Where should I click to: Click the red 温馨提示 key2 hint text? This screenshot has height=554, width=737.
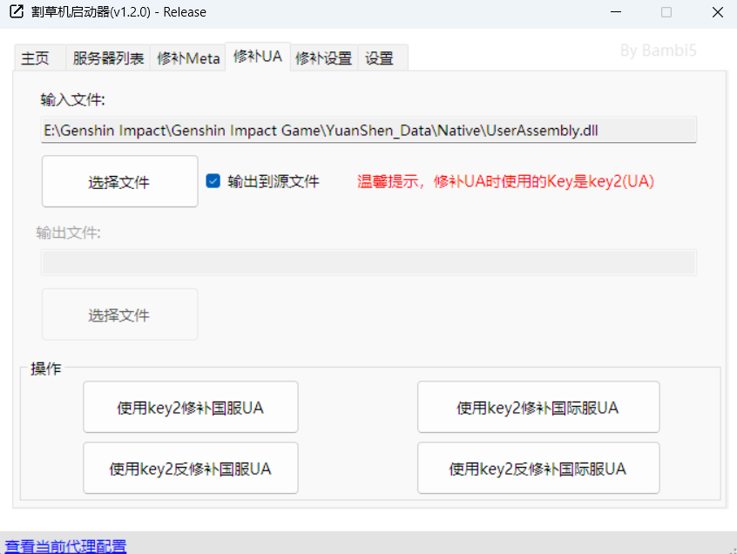(x=505, y=181)
